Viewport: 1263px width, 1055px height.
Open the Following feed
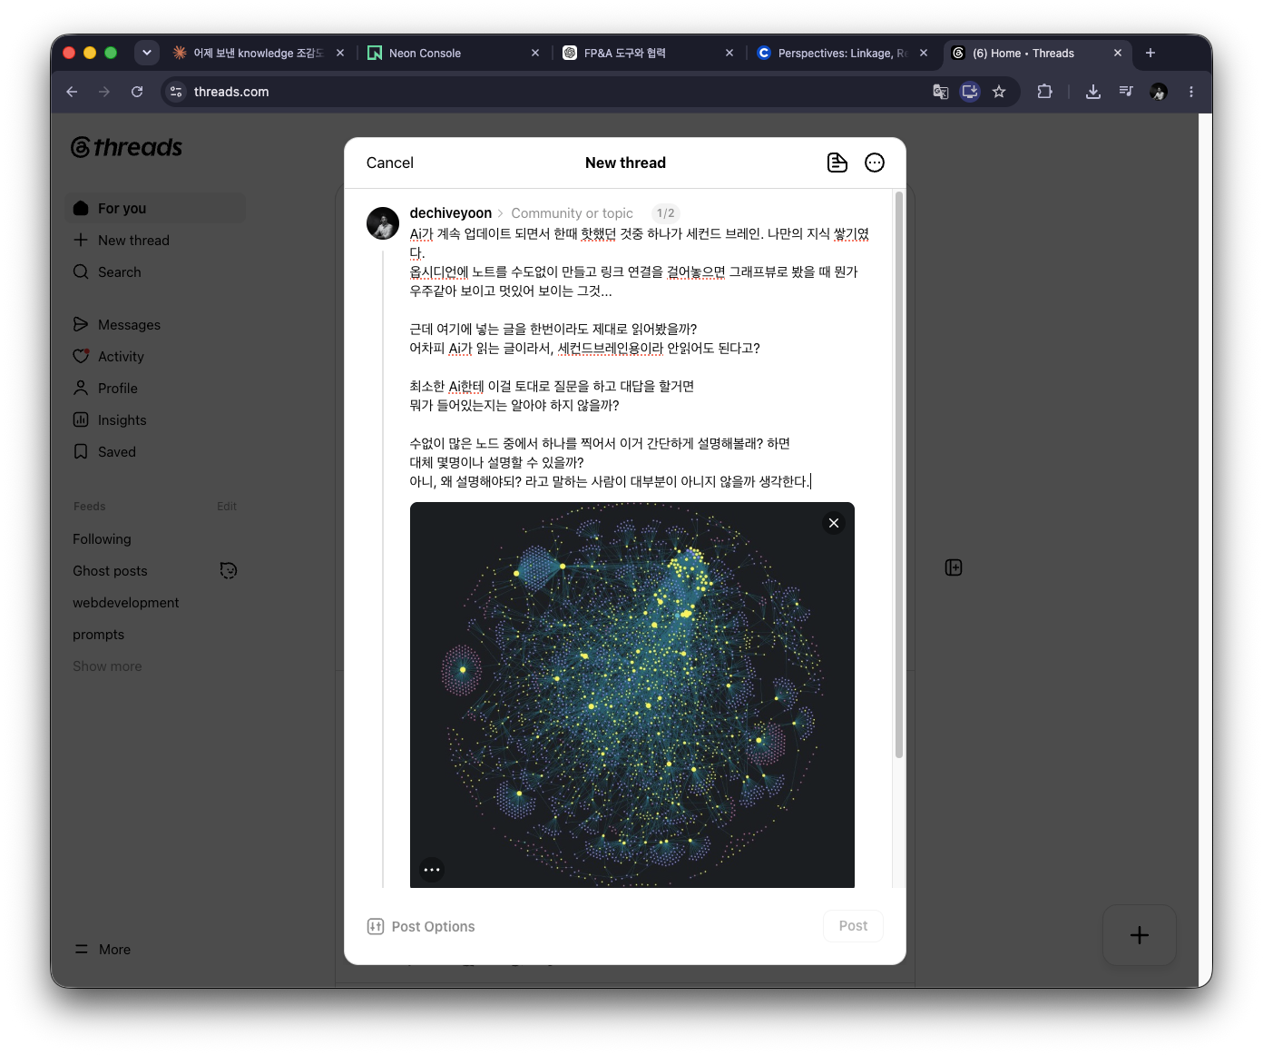click(x=102, y=538)
